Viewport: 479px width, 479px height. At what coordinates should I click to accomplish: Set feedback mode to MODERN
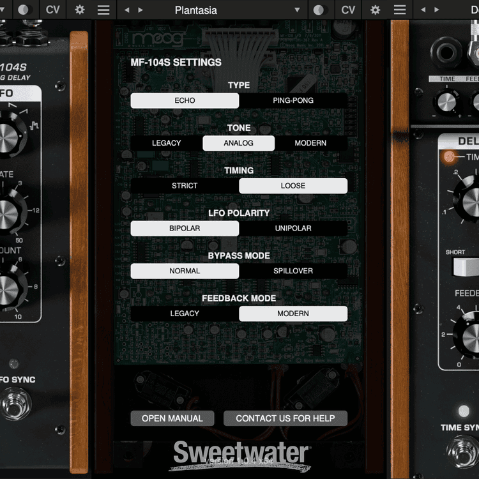coord(293,314)
